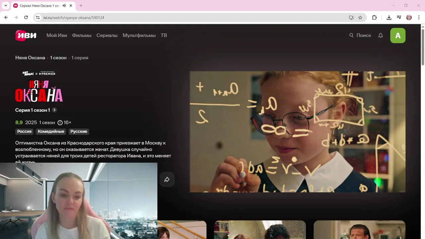The width and height of the screenshot is (425, 239).
Task: Go back with browser back arrow
Action: click(x=6, y=18)
